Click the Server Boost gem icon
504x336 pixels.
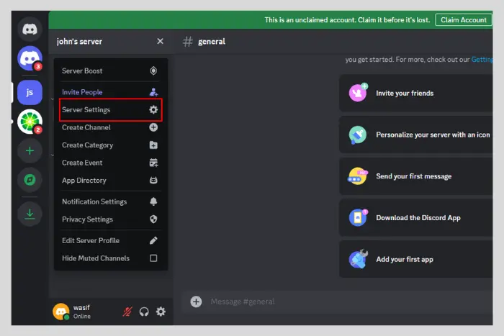click(153, 71)
